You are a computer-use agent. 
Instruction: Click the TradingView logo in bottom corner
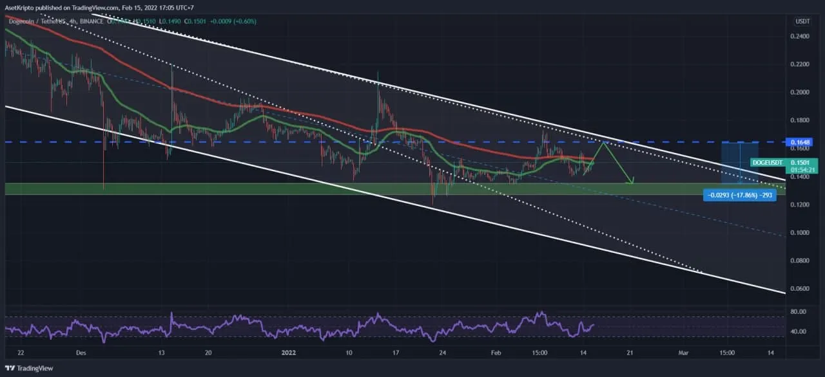(x=31, y=368)
